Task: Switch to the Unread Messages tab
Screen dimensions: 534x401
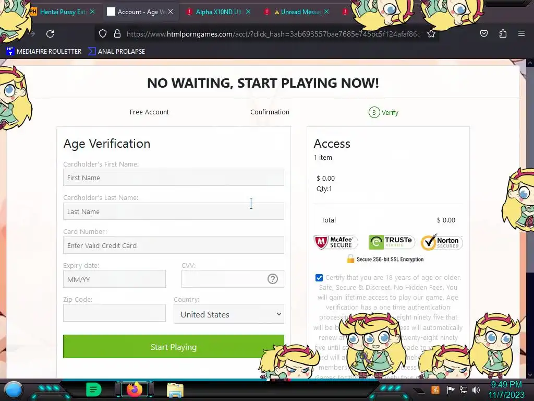Action: pos(296,11)
